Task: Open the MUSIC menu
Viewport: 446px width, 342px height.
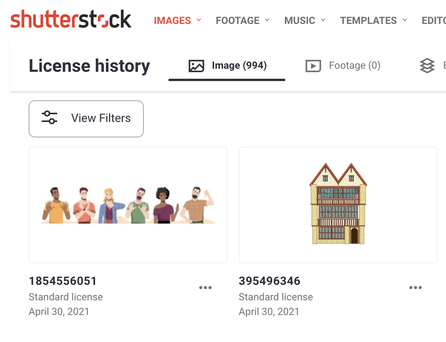Action: pos(300,20)
